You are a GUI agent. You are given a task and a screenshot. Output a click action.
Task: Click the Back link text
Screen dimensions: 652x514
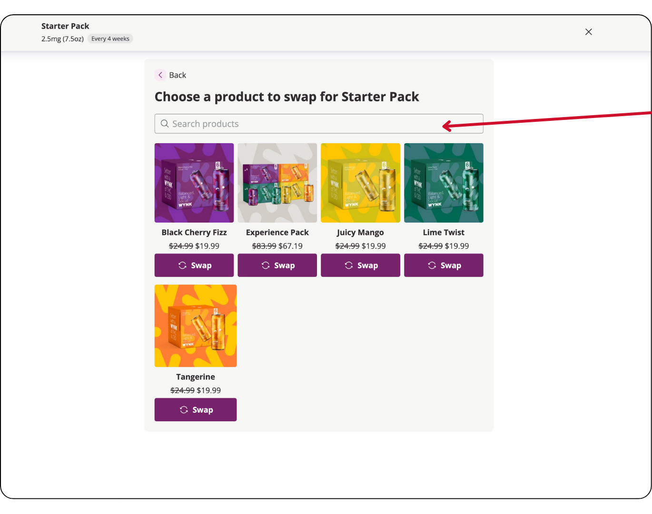(x=178, y=75)
